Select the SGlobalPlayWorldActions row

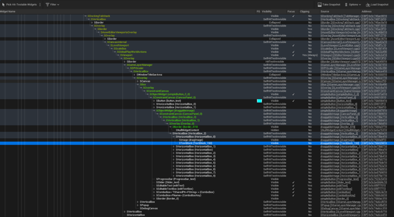(197, 52)
